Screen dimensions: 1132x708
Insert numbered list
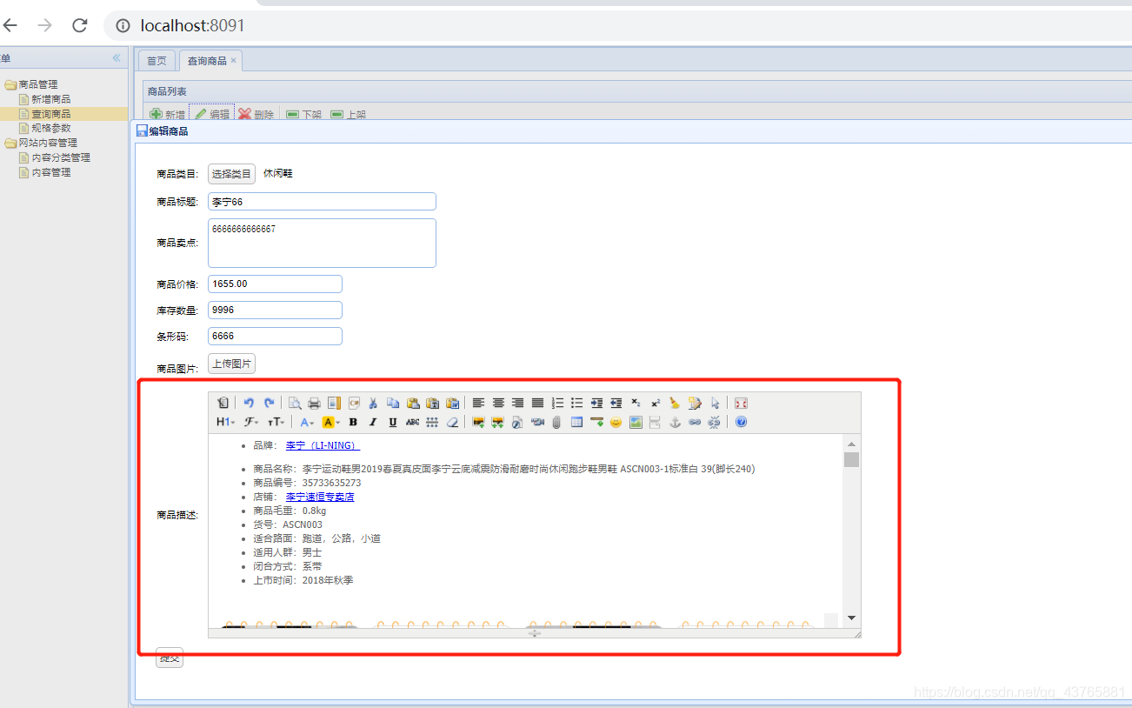click(558, 403)
